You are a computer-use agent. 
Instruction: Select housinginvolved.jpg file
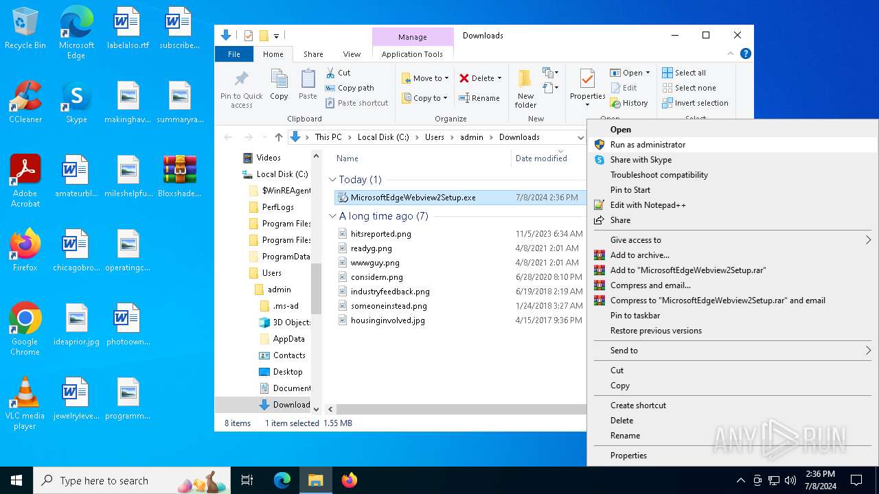click(387, 320)
